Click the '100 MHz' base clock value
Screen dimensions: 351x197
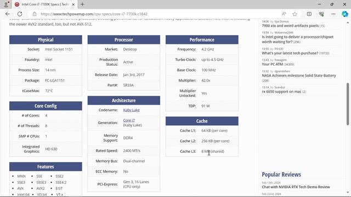pos(208,70)
